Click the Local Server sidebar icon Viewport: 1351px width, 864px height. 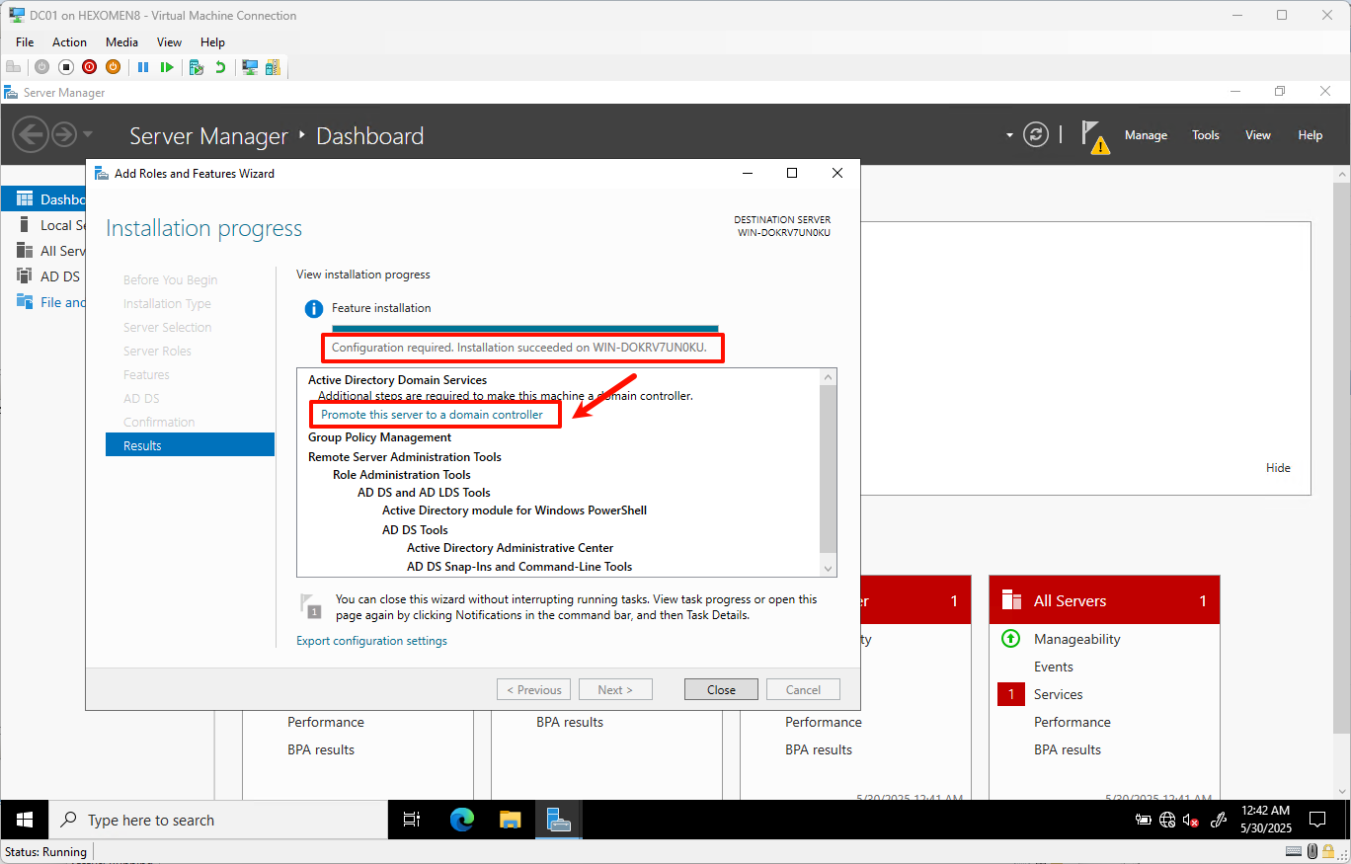coord(25,225)
